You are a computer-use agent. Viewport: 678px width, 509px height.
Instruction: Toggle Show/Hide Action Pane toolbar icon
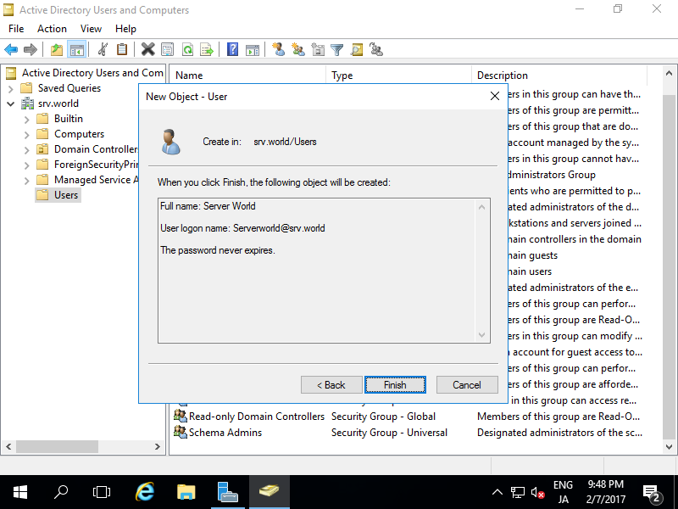252,49
